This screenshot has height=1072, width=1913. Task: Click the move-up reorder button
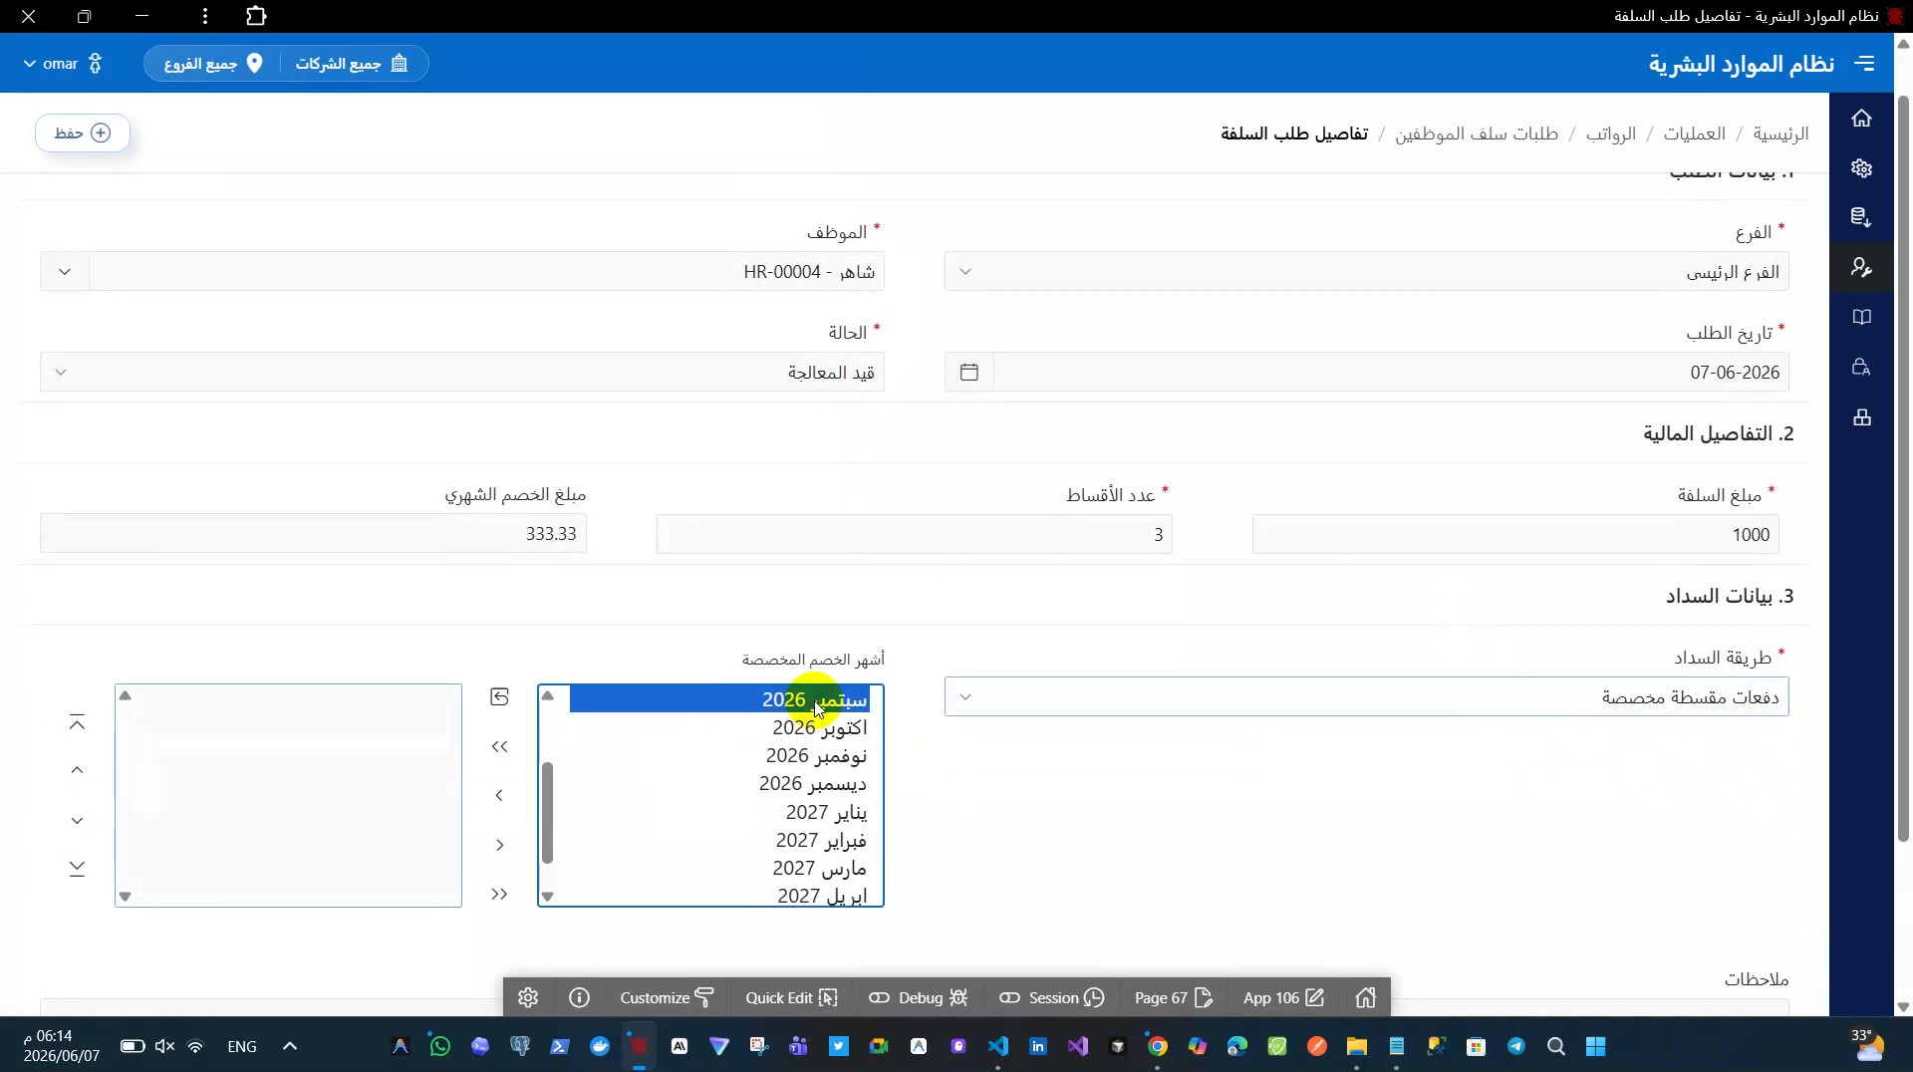coord(77,770)
